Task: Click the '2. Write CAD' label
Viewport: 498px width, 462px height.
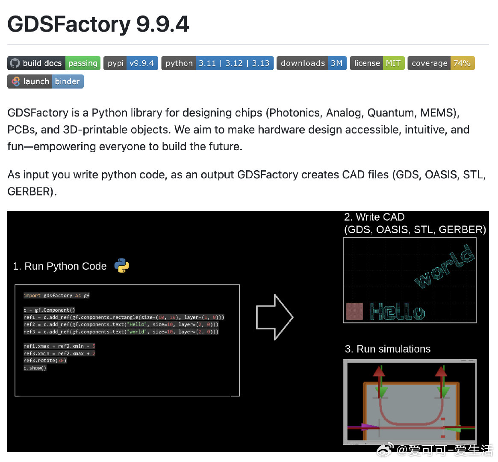Action: click(374, 217)
